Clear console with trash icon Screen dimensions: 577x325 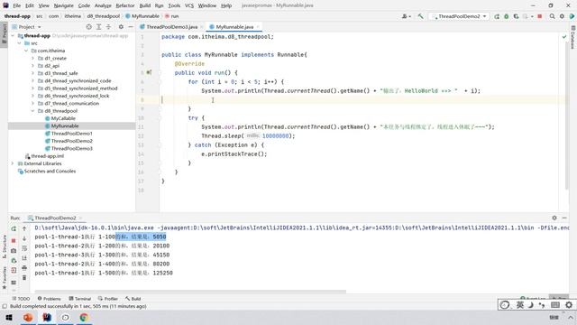pyautogui.click(x=24, y=277)
